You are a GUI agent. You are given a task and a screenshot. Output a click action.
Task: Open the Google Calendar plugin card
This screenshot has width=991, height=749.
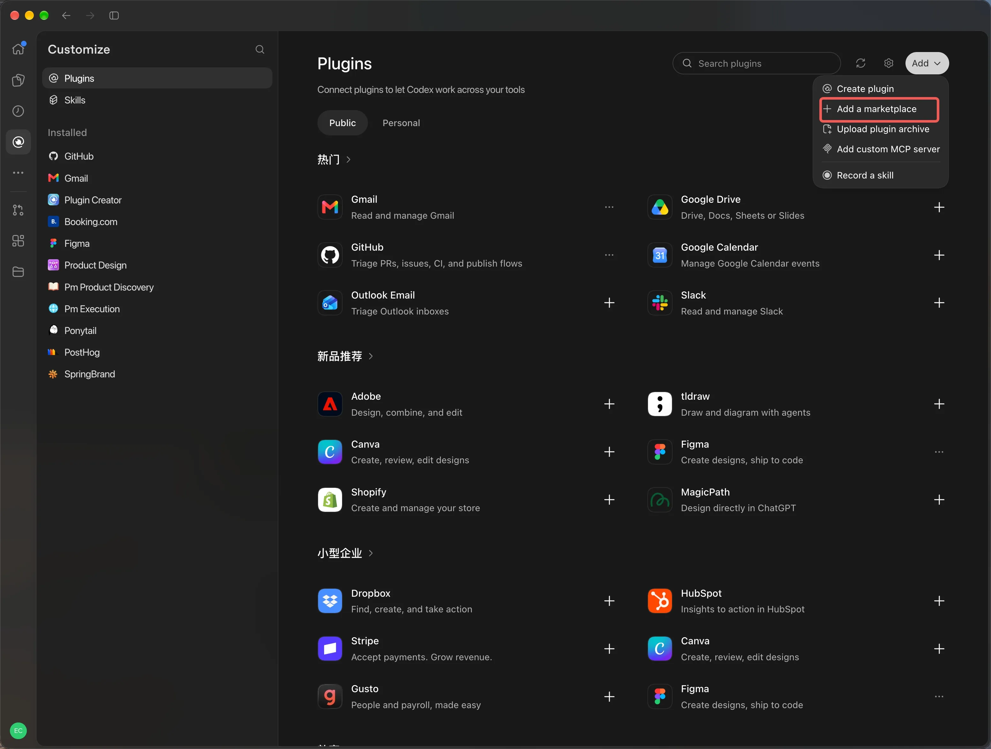pos(796,255)
